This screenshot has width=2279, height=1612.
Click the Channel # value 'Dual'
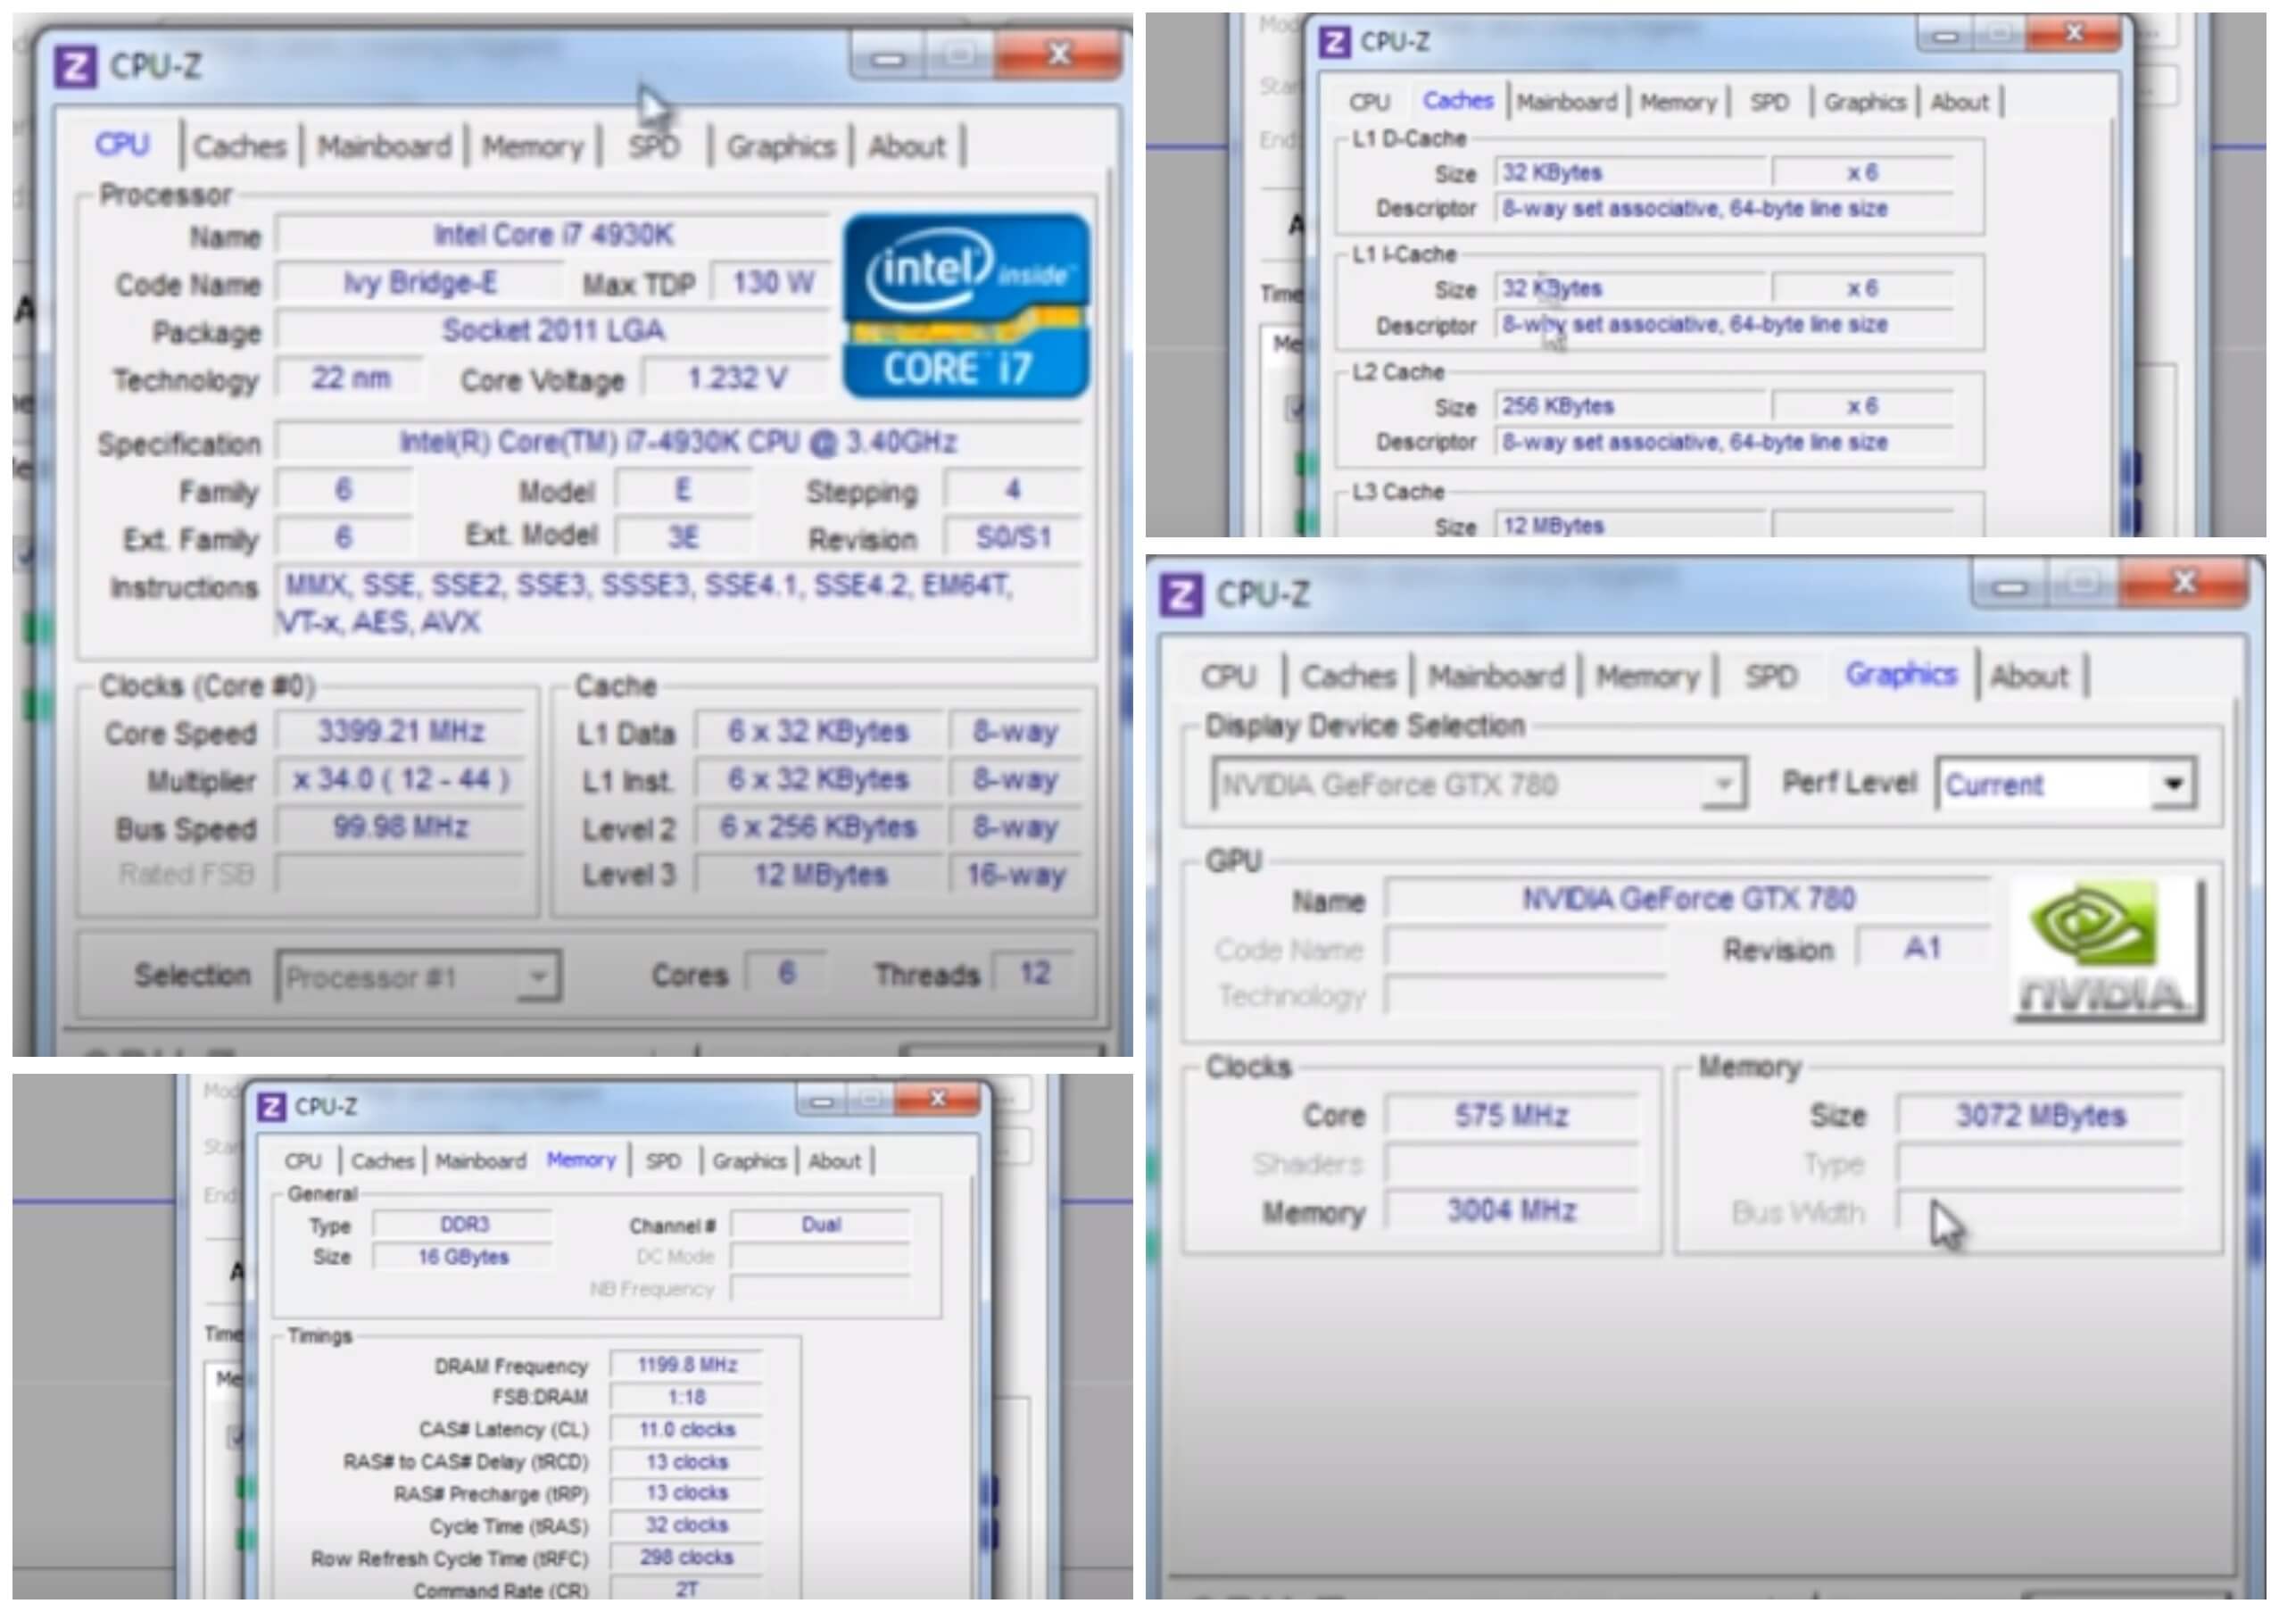[821, 1225]
